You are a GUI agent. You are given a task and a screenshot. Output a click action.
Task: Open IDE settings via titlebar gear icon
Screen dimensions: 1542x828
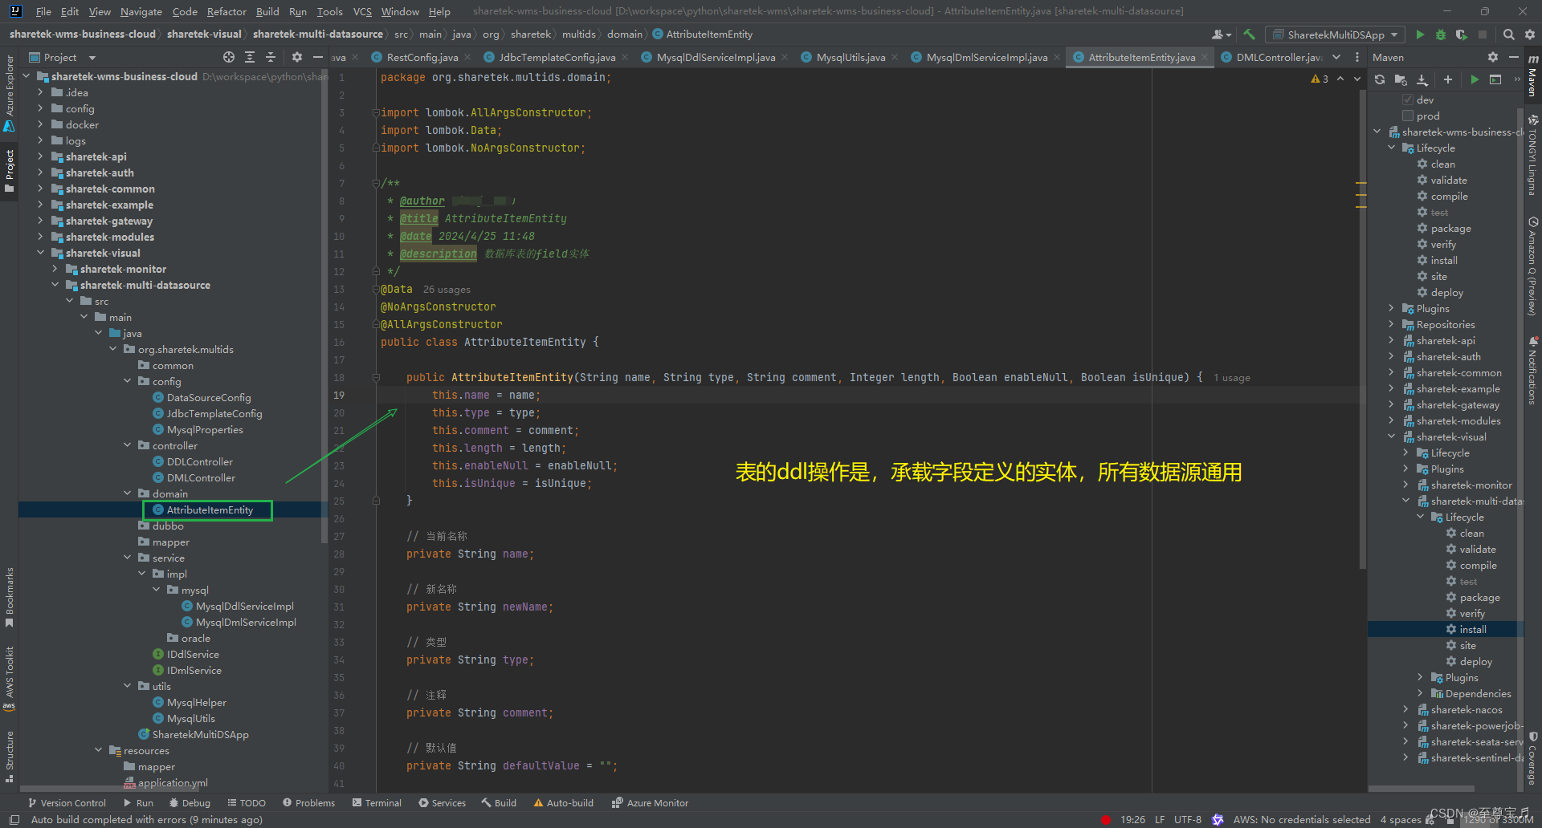coord(1529,34)
